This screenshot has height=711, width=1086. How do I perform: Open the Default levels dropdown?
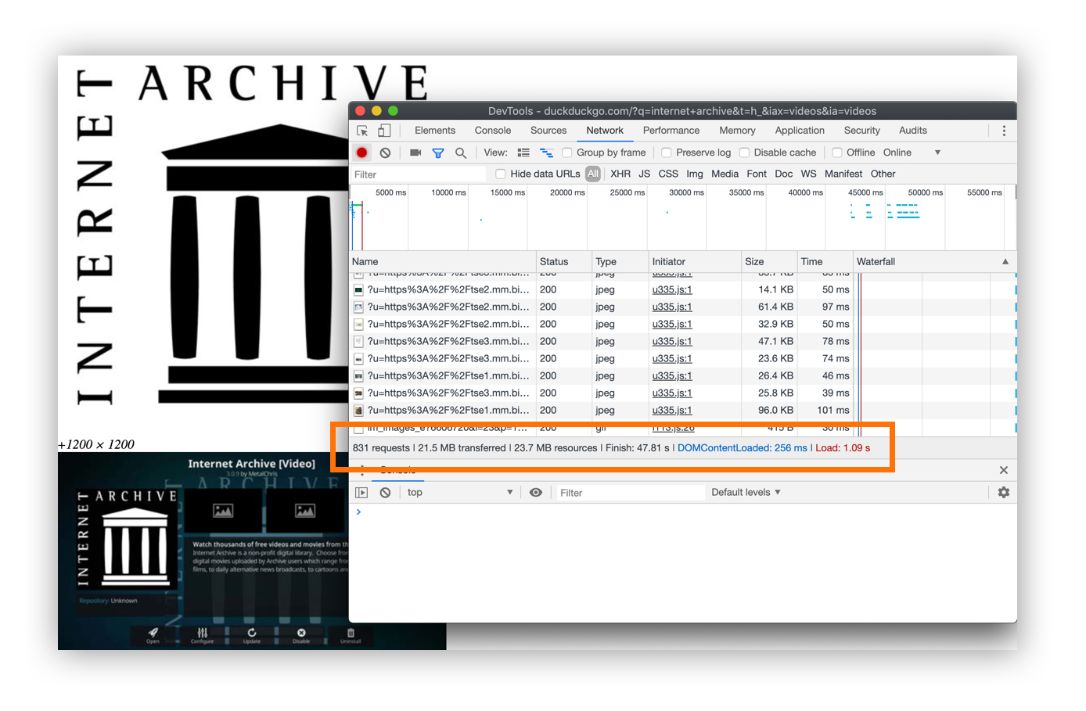746,493
